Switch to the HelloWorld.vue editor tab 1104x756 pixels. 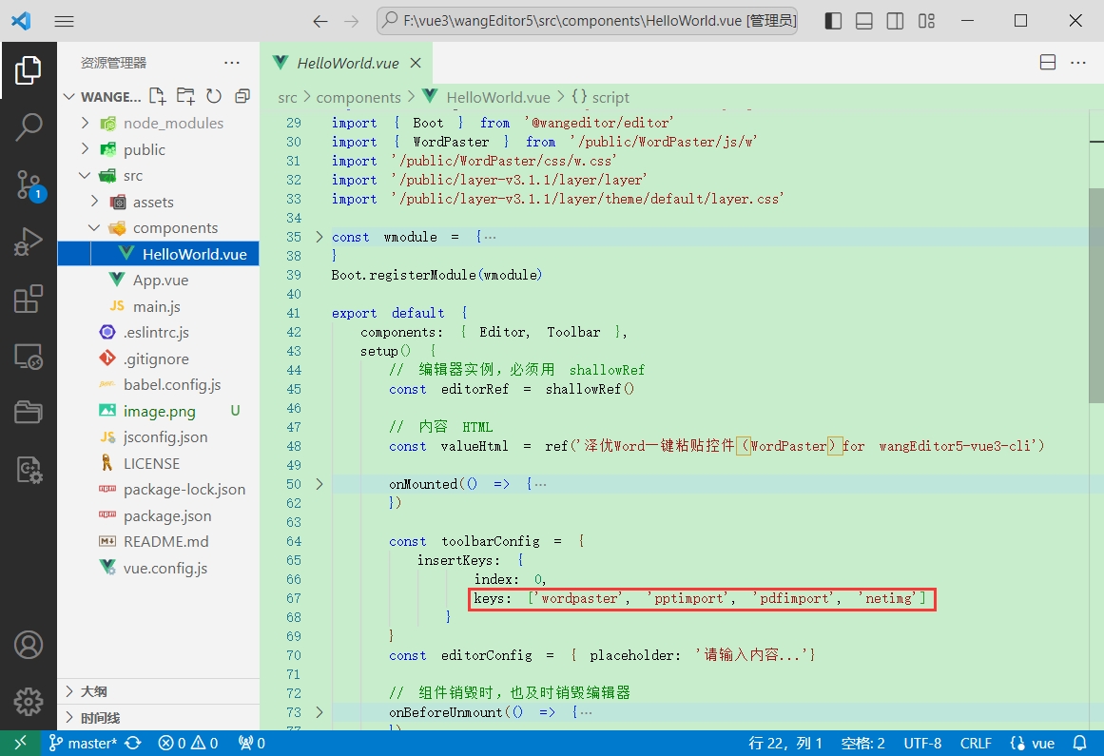[347, 63]
